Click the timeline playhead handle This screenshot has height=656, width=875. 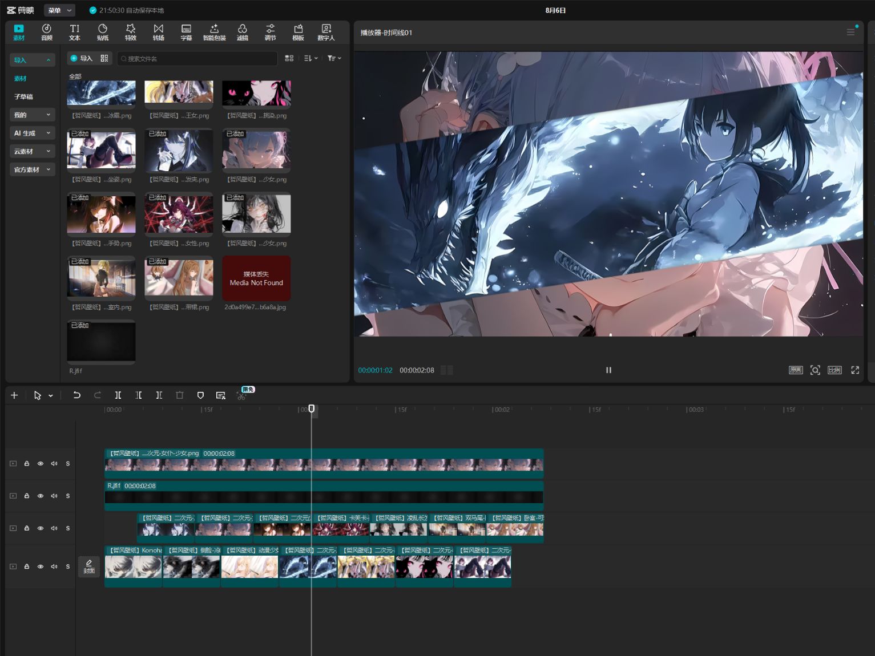(x=312, y=408)
